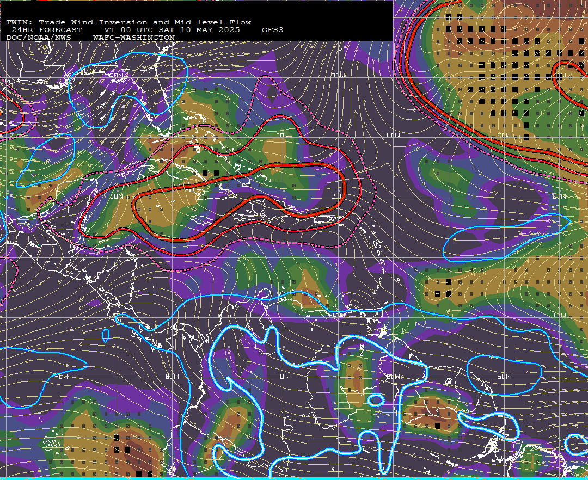Select the 50W label inside the blue oval contour

coord(503,376)
